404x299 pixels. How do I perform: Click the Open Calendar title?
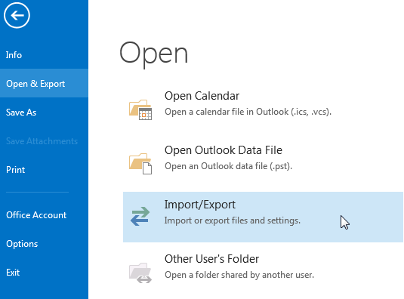coord(202,96)
